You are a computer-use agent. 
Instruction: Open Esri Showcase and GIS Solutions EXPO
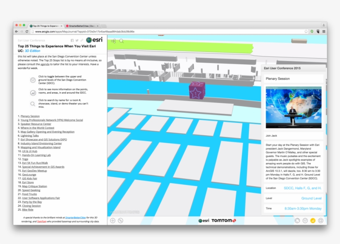coord(44,139)
